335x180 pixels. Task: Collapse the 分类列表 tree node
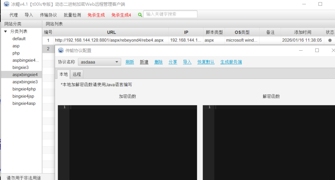click(5, 32)
